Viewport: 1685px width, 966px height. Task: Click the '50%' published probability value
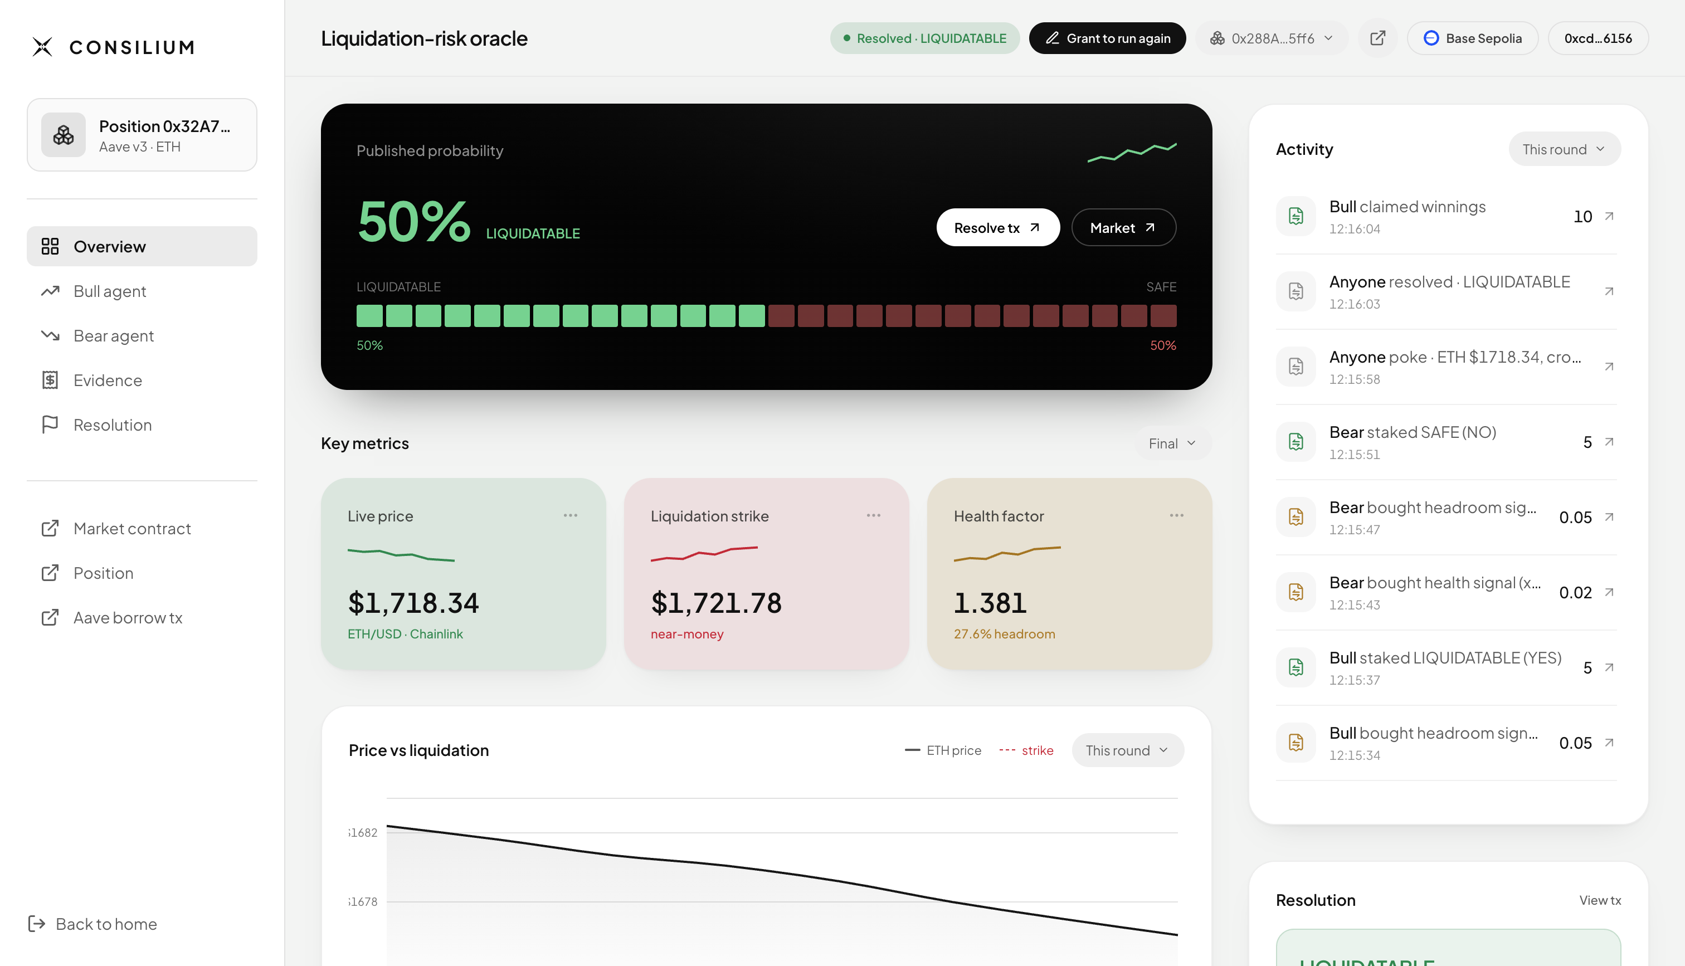point(413,222)
